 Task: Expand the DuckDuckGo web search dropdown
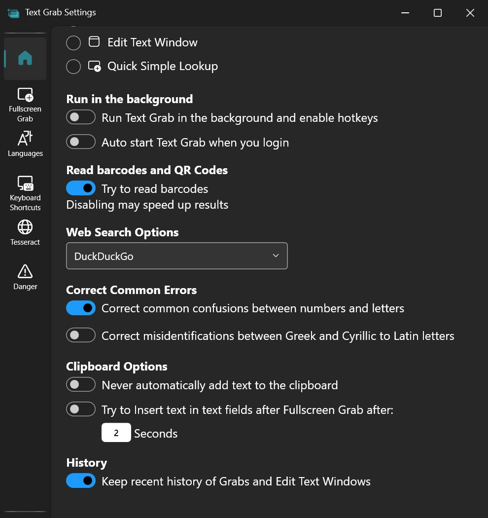pos(176,256)
